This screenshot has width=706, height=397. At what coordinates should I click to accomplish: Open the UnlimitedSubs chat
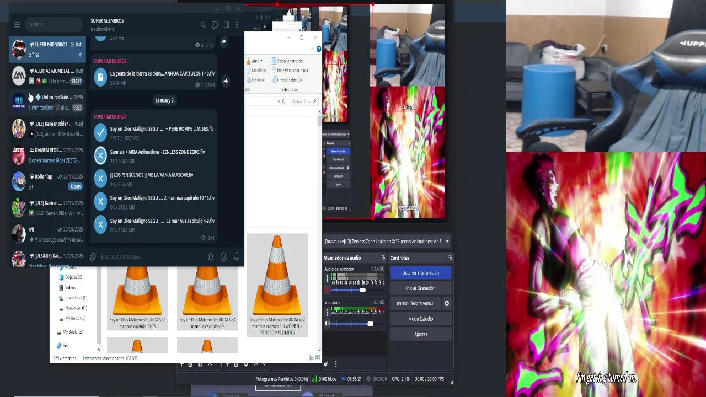click(x=48, y=102)
